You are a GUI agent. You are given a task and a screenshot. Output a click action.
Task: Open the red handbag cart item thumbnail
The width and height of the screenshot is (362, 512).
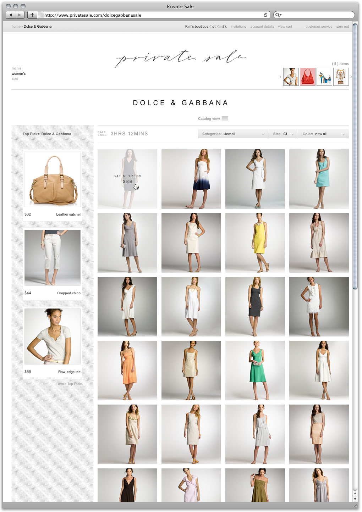[308, 77]
